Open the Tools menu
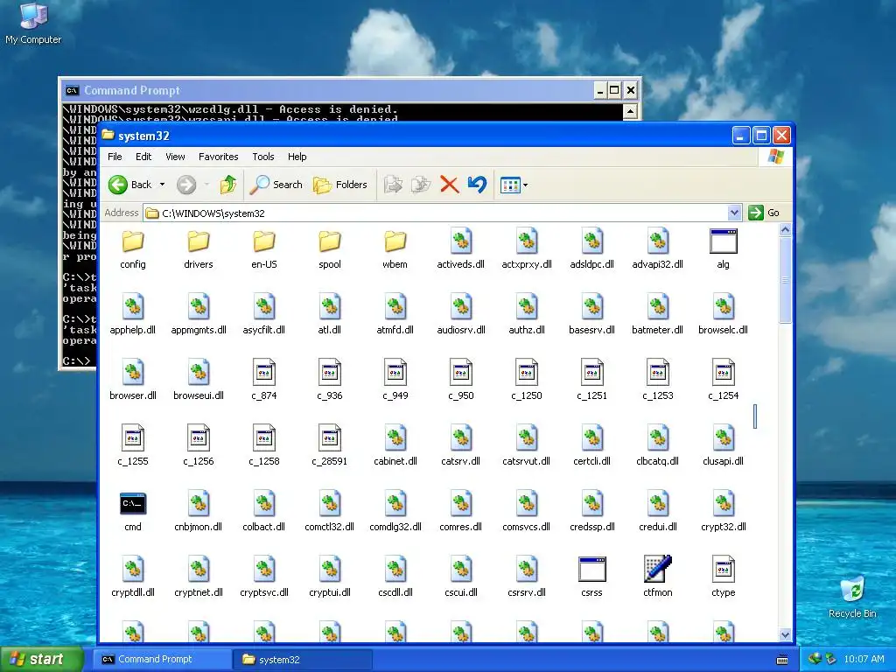The height and width of the screenshot is (672, 896). coord(263,157)
